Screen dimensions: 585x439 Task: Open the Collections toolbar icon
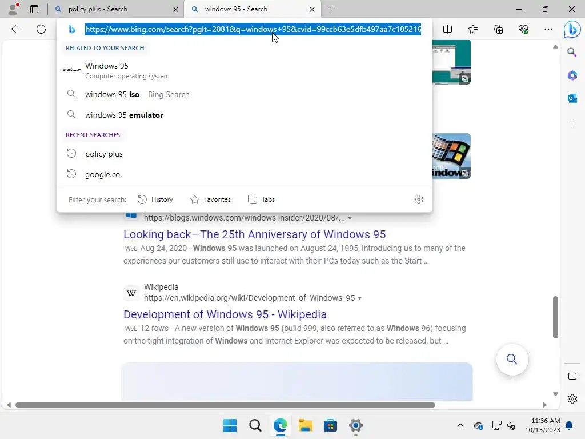(x=498, y=29)
